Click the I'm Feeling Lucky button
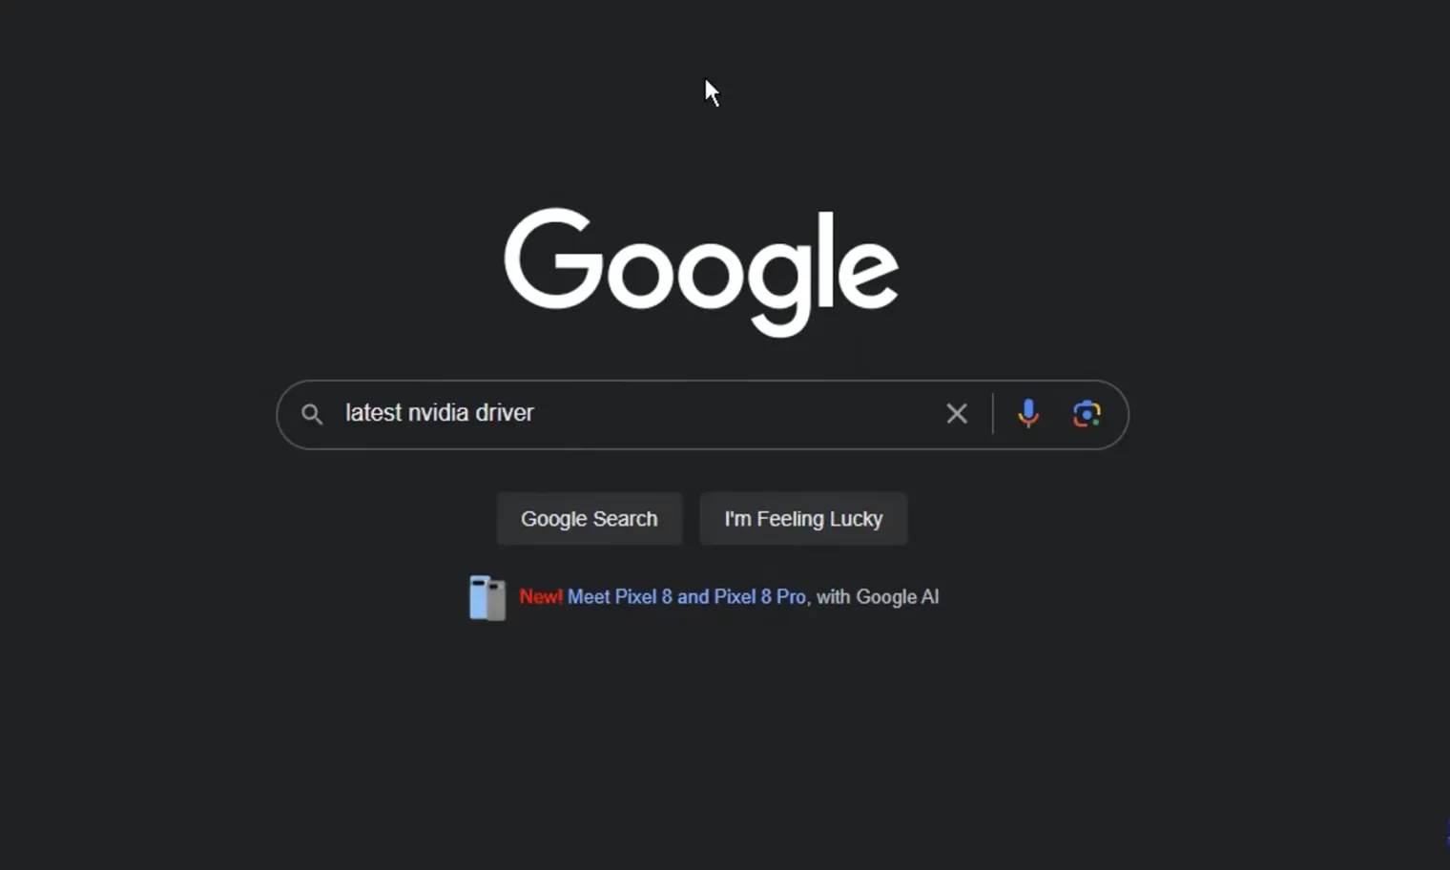 coord(803,519)
